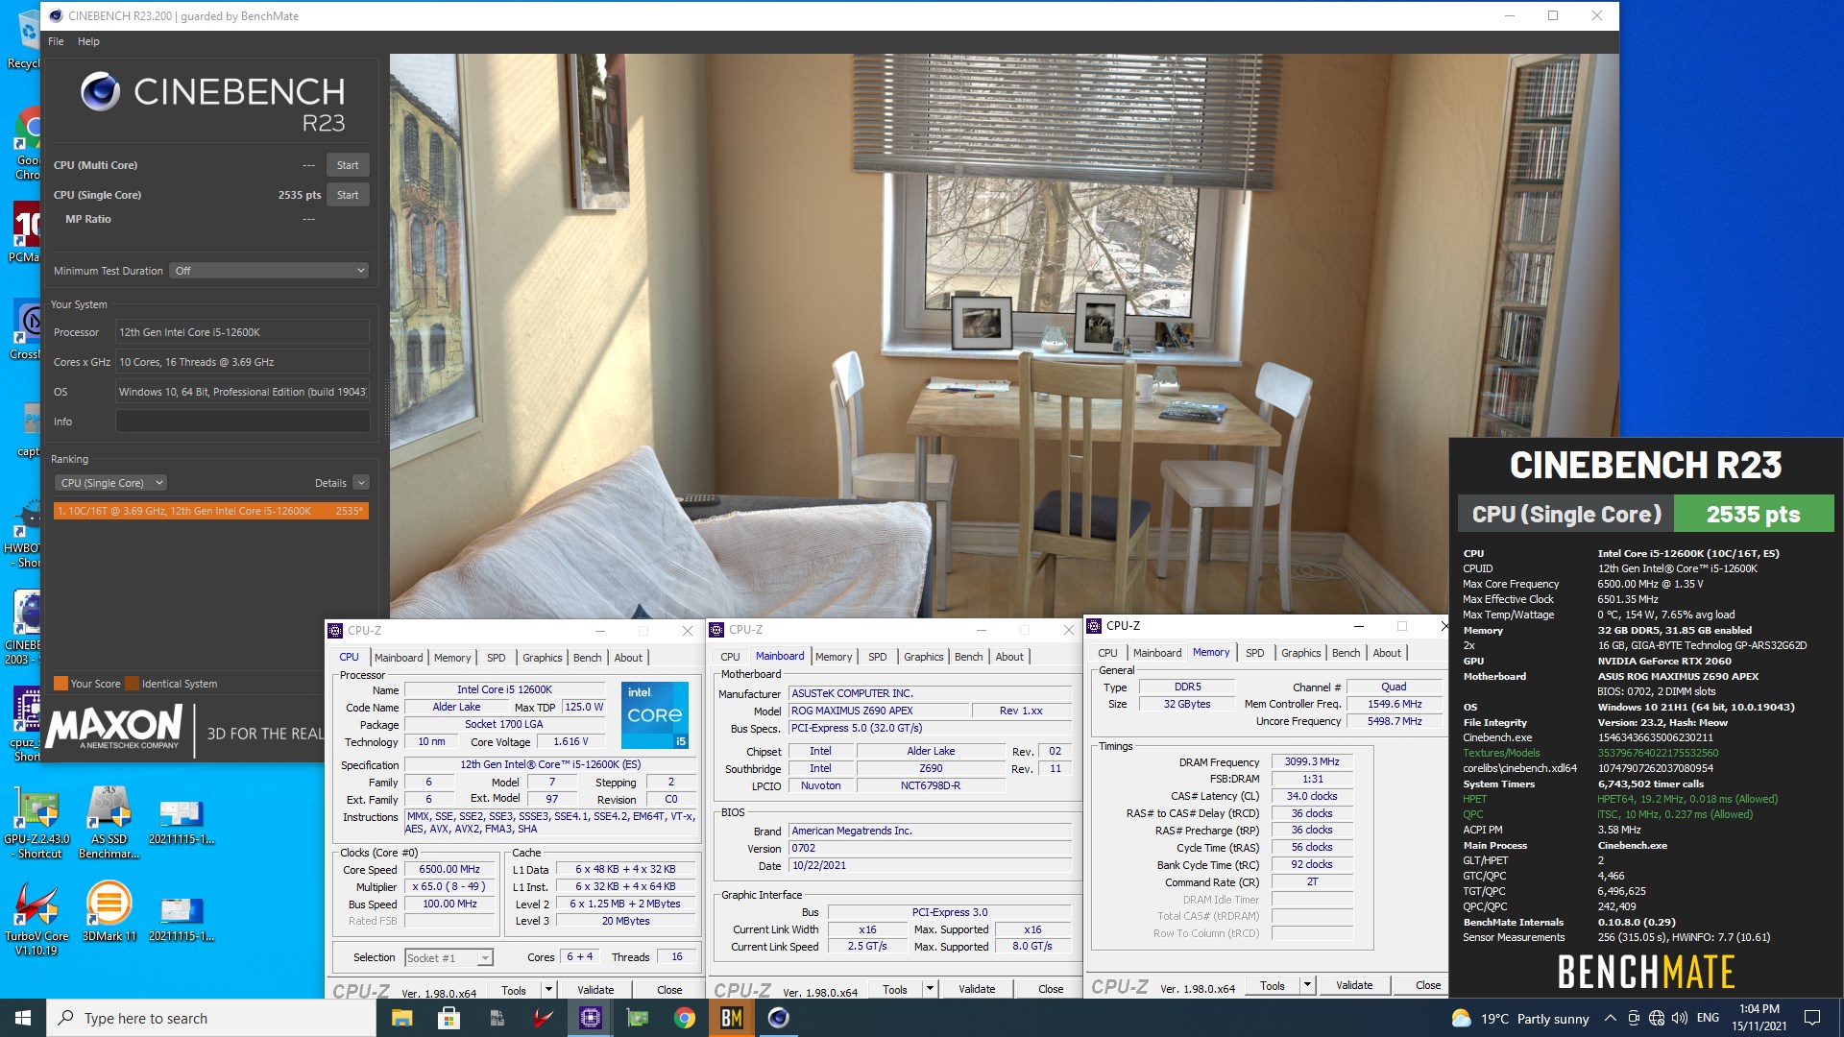Open the CPU (Single Core) ranking dropdown
This screenshot has width=1844, height=1037.
110,483
